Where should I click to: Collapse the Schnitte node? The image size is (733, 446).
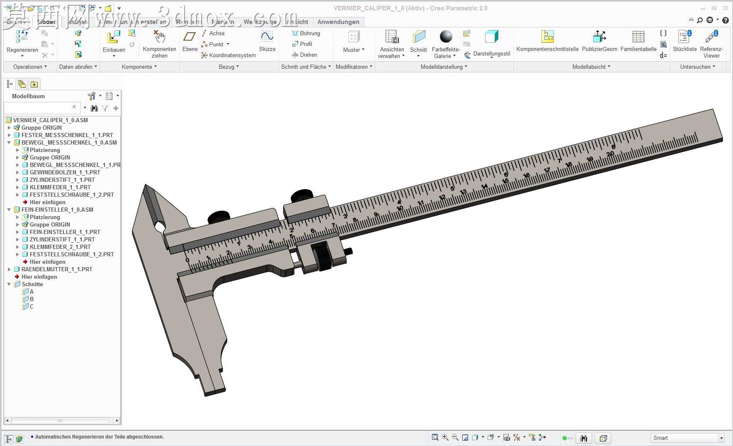(9, 284)
